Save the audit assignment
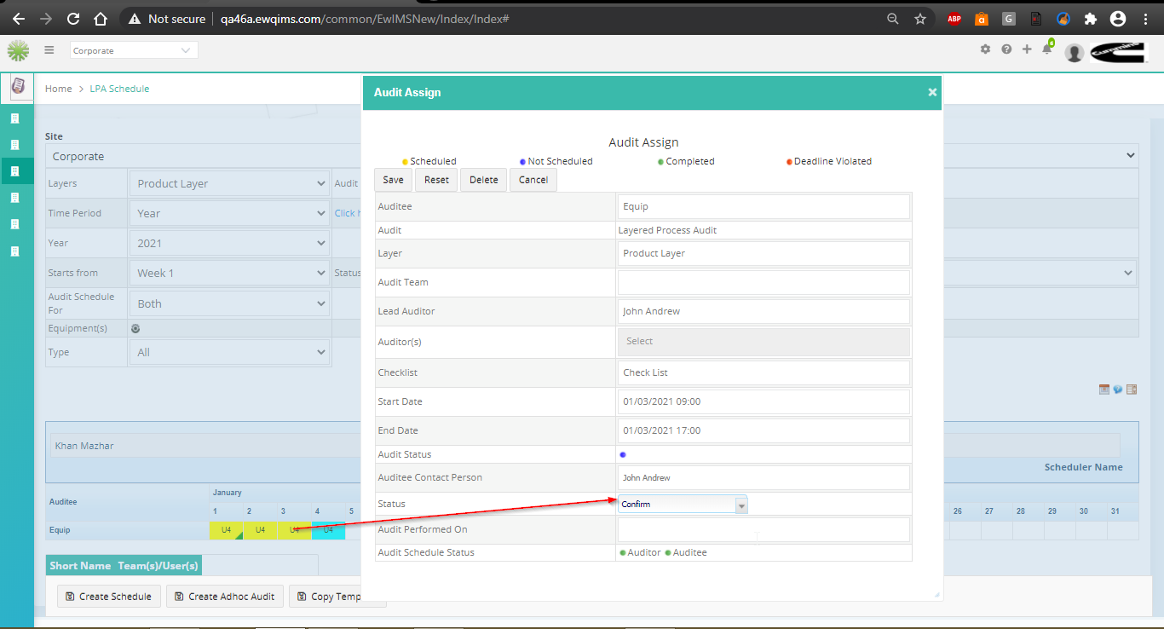 393,180
